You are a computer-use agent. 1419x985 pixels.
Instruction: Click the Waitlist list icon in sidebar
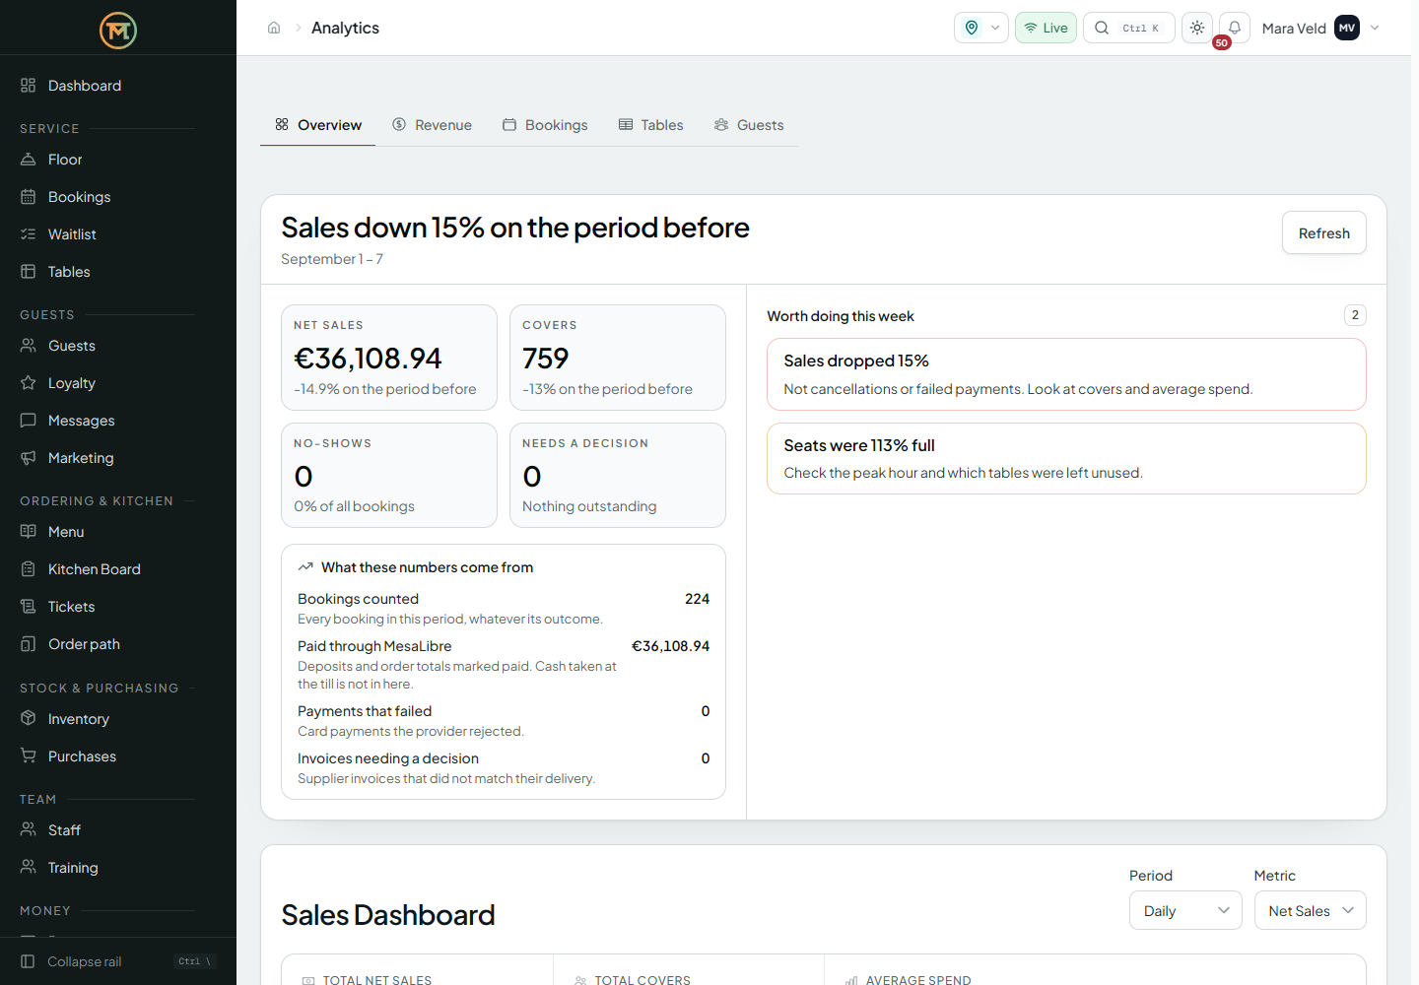click(x=29, y=234)
